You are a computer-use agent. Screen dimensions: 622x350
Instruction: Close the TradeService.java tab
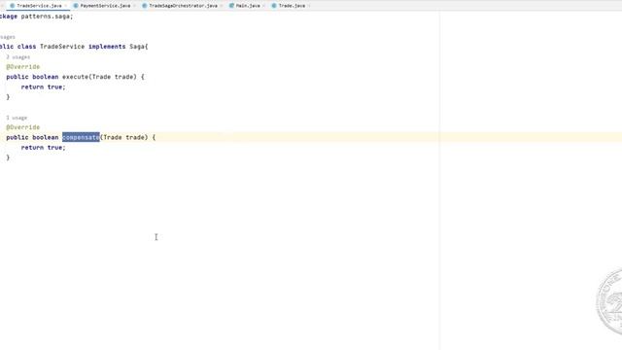coord(66,6)
